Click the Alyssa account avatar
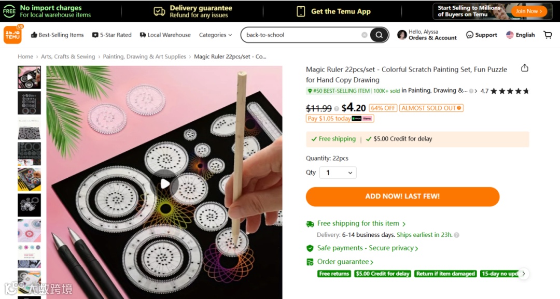This screenshot has height=299, width=560. point(402,35)
